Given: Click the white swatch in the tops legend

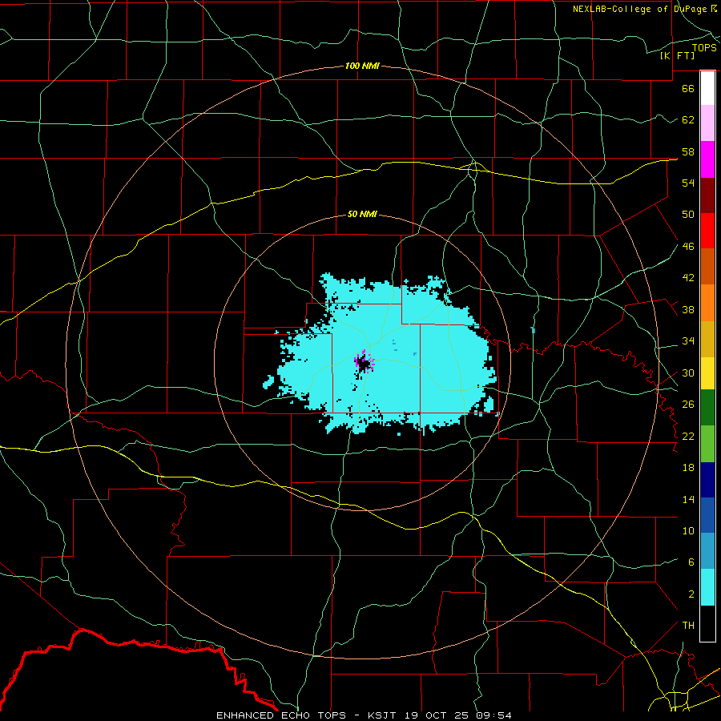Looking at the screenshot, I should pyautogui.click(x=707, y=88).
